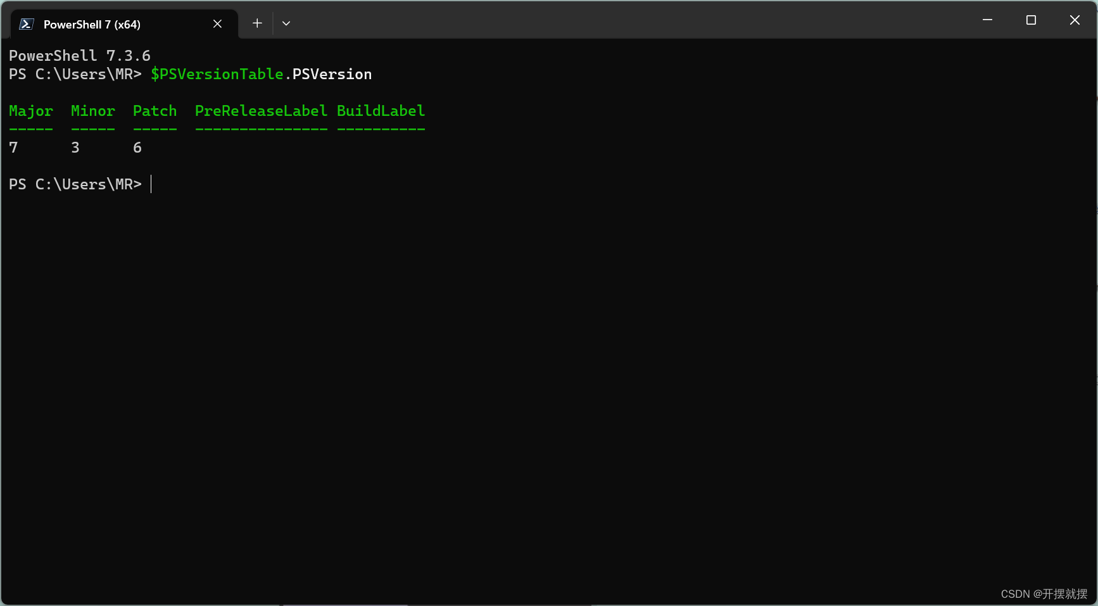Click the Major column header

click(x=31, y=111)
